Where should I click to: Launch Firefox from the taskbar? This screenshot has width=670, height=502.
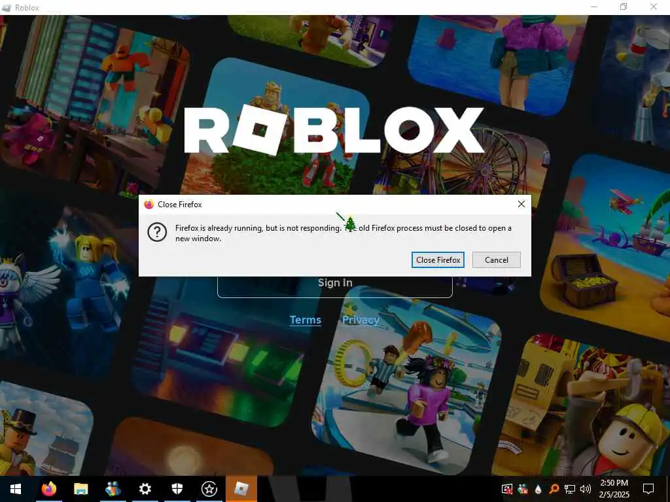click(x=48, y=489)
